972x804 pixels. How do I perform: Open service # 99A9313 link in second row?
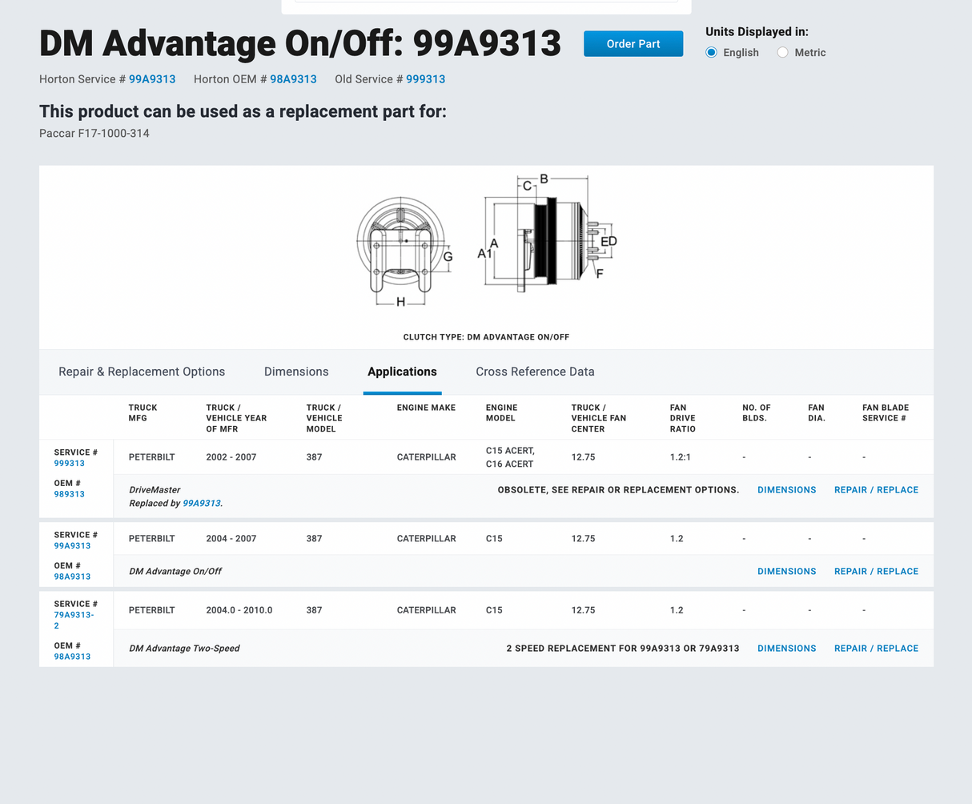click(72, 546)
